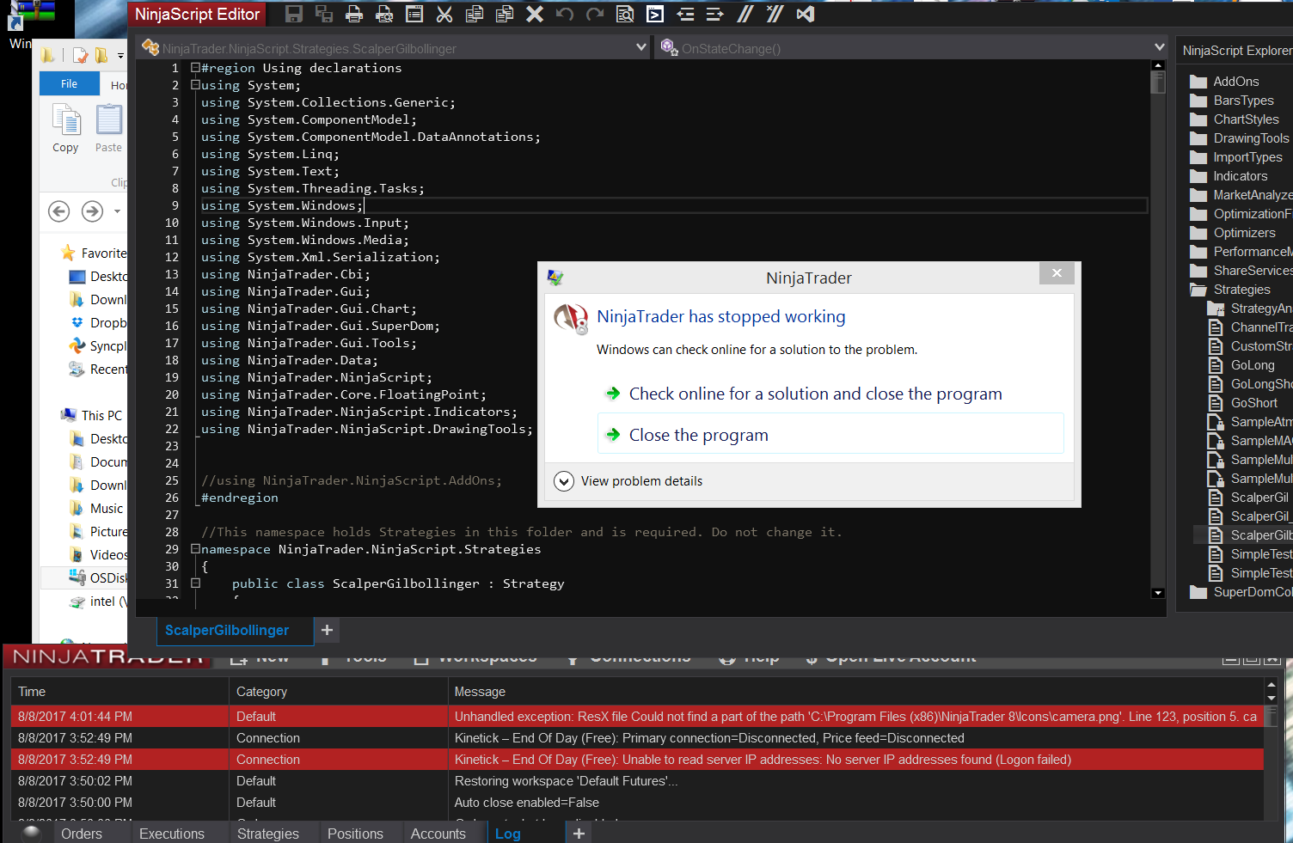Collapse the Using declarations region on line 1
The height and width of the screenshot is (843, 1293).
point(195,68)
